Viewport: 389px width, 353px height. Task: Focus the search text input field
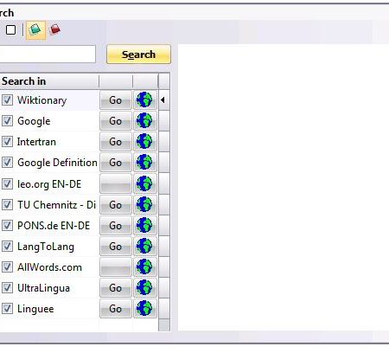tap(47, 54)
